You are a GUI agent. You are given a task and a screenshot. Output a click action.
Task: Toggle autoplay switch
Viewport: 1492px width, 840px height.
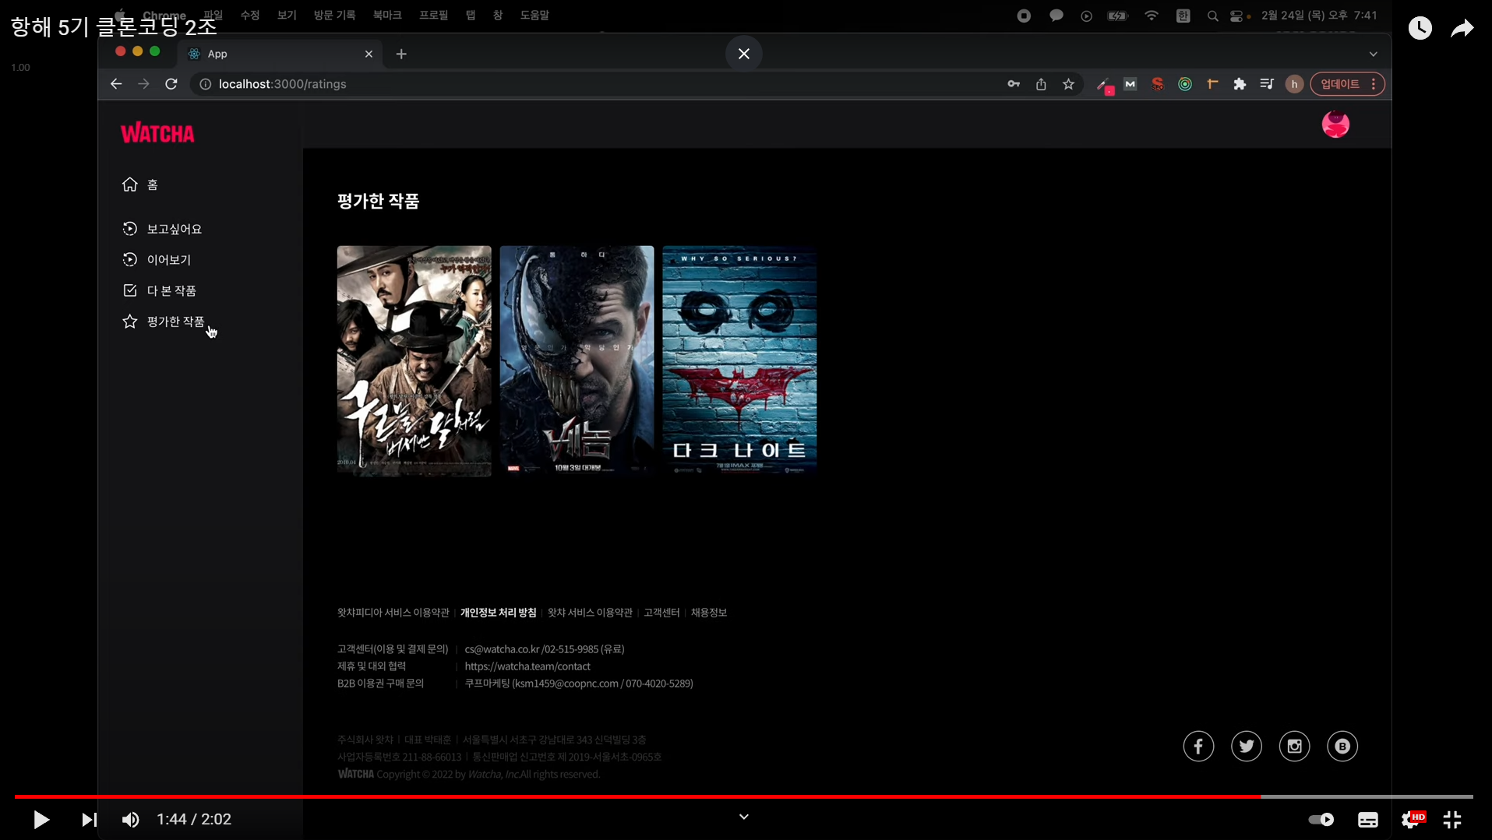point(1321,819)
